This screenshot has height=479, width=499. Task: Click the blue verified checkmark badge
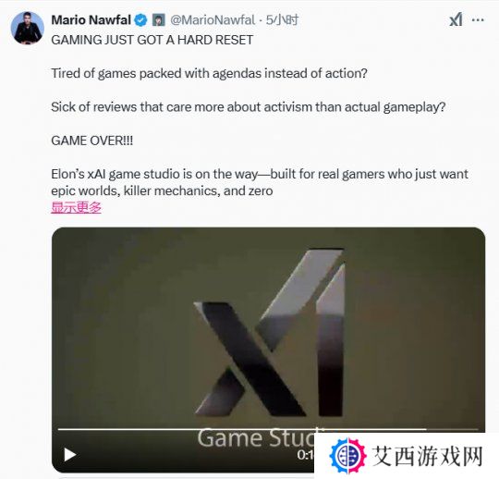pyautogui.click(x=140, y=20)
